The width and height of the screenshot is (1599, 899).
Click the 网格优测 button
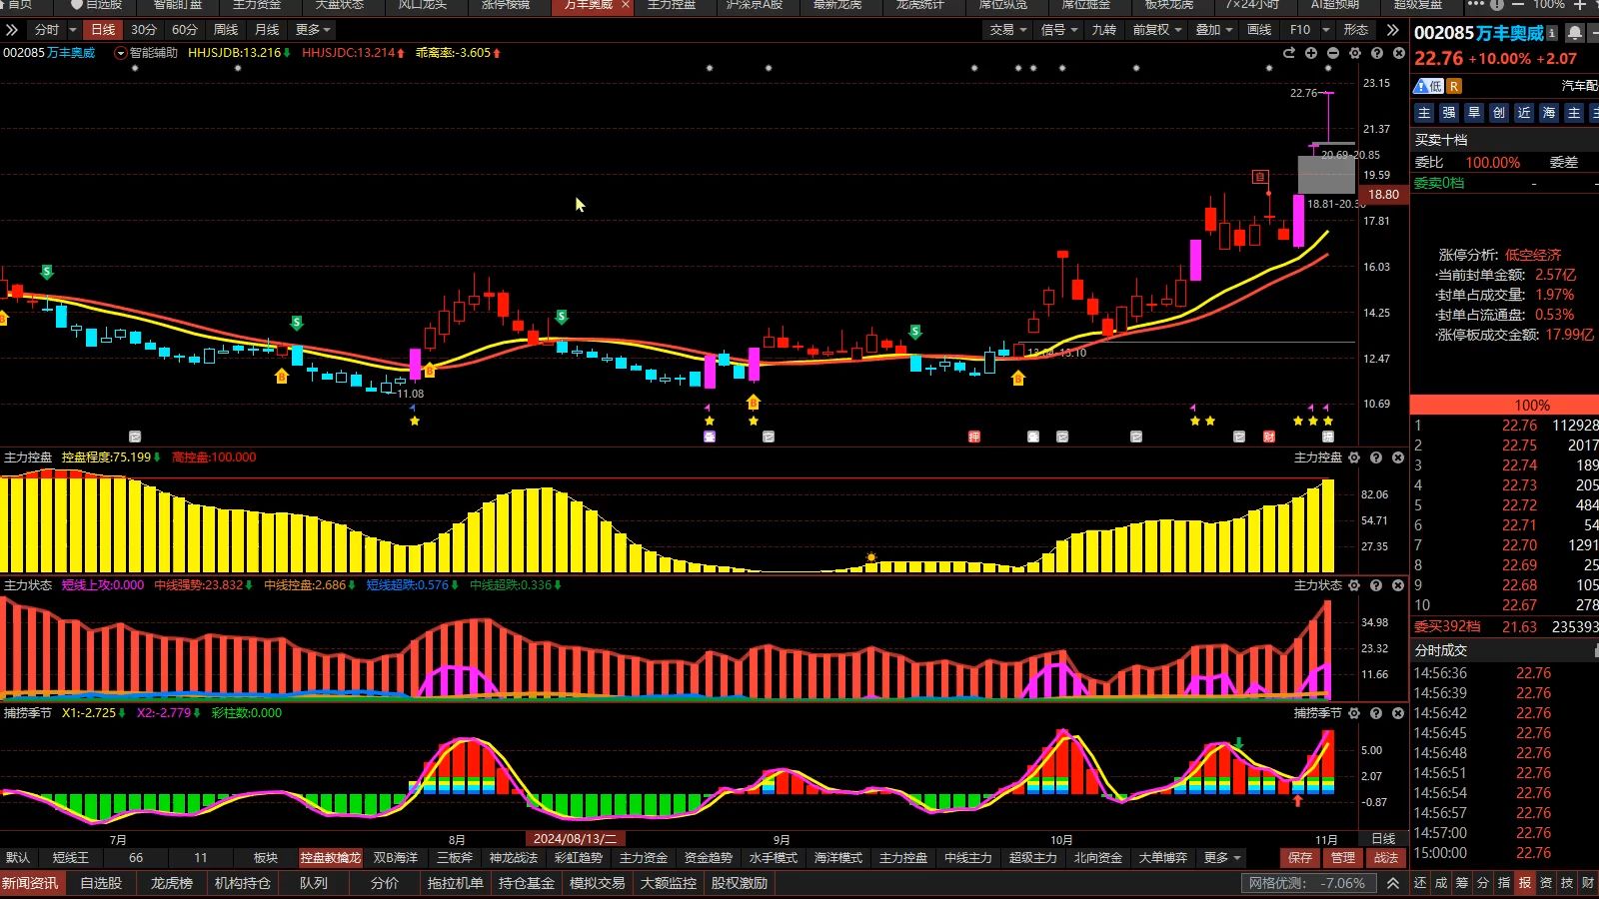(x=1307, y=884)
